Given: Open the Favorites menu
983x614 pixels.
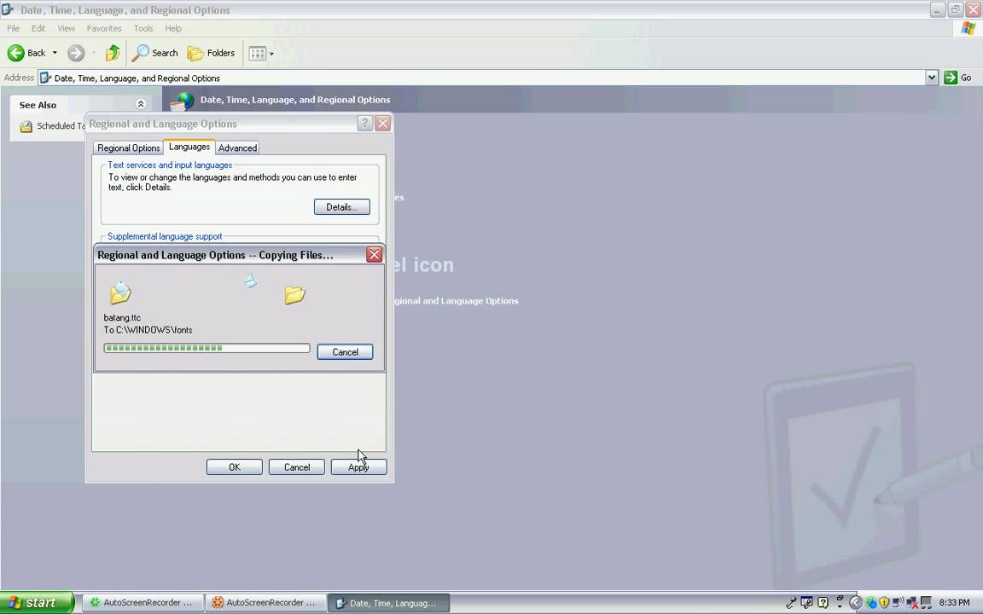Looking at the screenshot, I should pyautogui.click(x=104, y=28).
